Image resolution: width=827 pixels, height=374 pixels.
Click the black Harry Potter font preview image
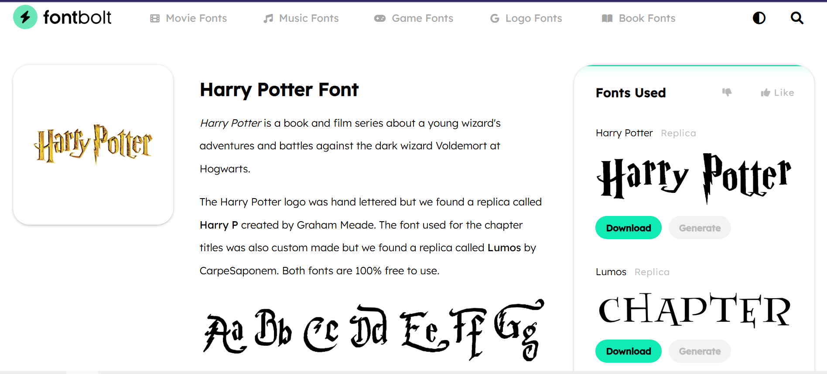coord(694,178)
